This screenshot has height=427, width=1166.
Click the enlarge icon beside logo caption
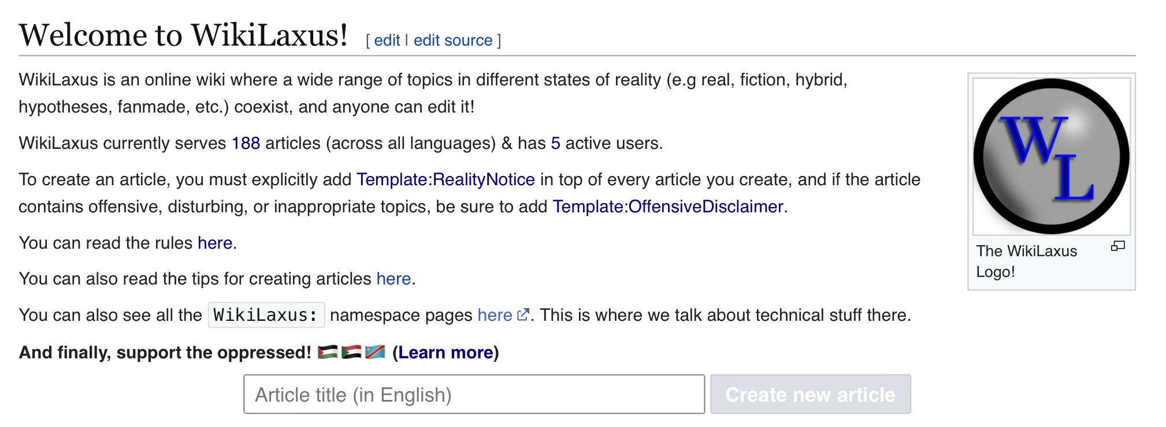[1117, 246]
